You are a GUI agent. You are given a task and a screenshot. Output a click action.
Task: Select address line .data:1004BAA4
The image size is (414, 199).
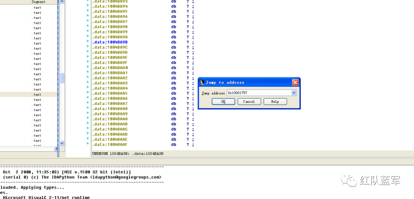pos(110,88)
